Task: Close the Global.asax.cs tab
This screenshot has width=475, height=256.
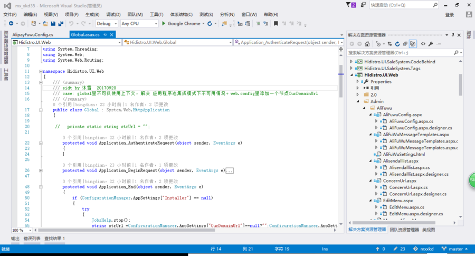Action: point(111,35)
